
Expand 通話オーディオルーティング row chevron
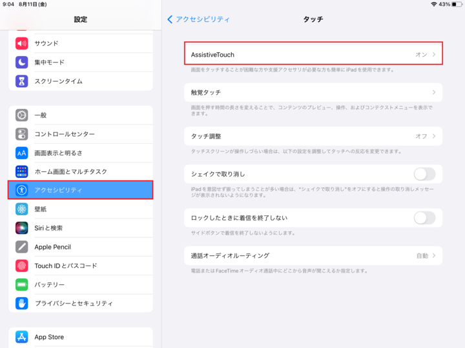[434, 256]
